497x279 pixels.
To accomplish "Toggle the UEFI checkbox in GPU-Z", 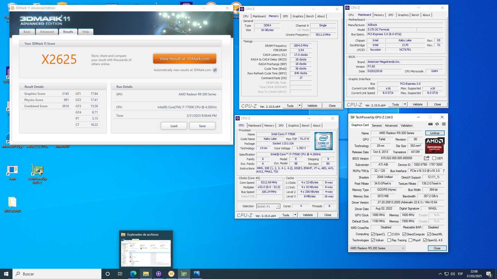I will [x=434, y=158].
